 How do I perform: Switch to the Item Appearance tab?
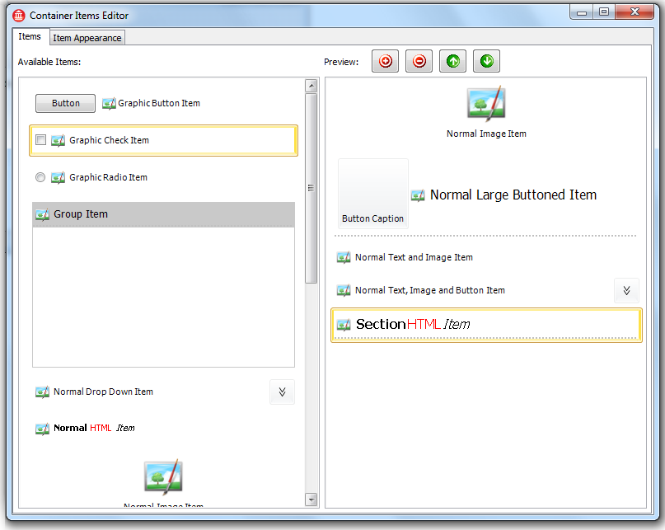click(87, 38)
